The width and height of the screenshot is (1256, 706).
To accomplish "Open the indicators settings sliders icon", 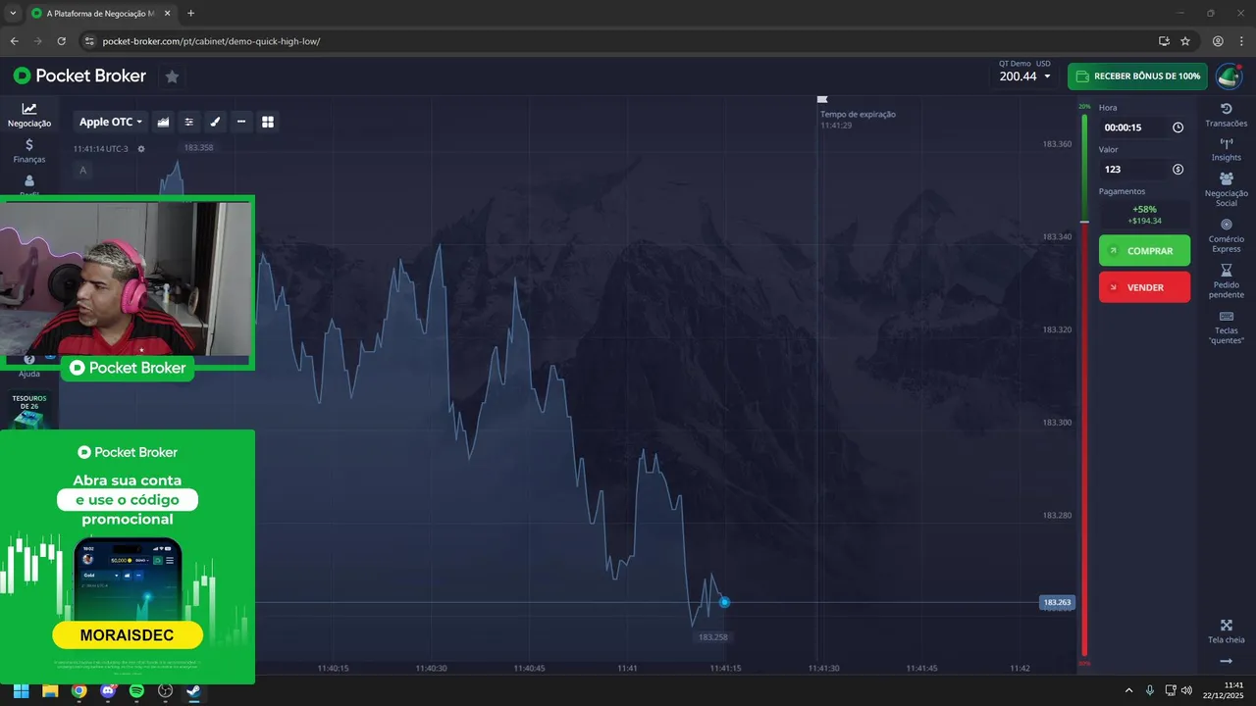I will 189,122.
